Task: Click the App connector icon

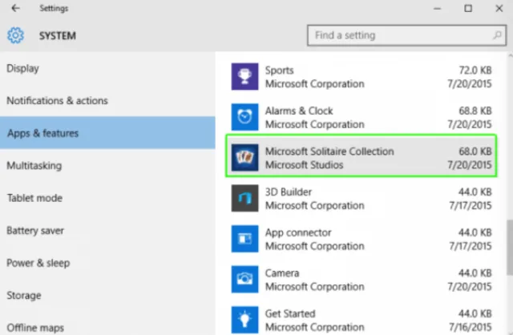Action: (244, 239)
